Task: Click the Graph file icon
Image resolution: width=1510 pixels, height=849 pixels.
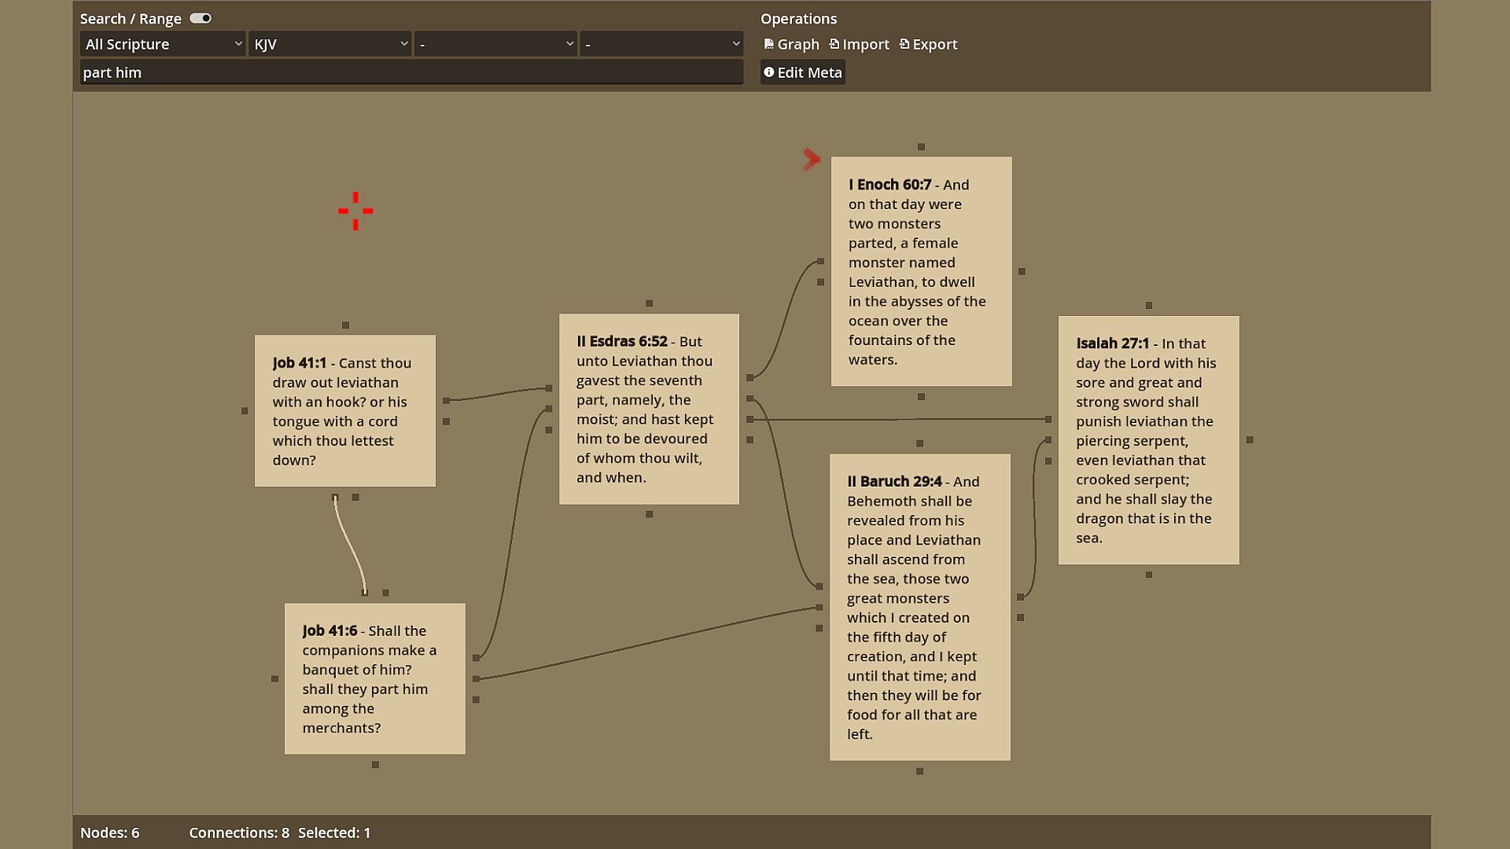Action: 768,44
